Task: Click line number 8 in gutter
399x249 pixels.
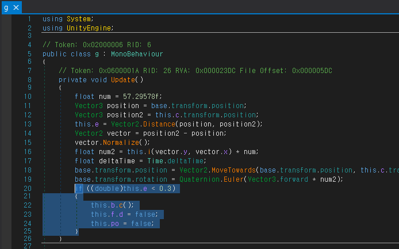Action: [29, 80]
